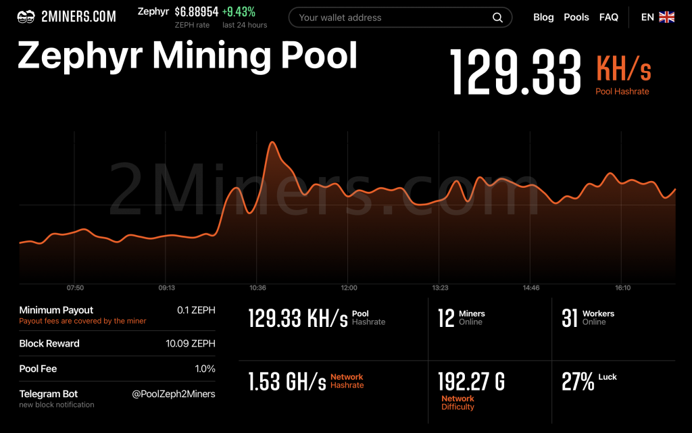Click the Zephyr Mining Pool title
Image resolution: width=692 pixels, height=433 pixels.
188,56
